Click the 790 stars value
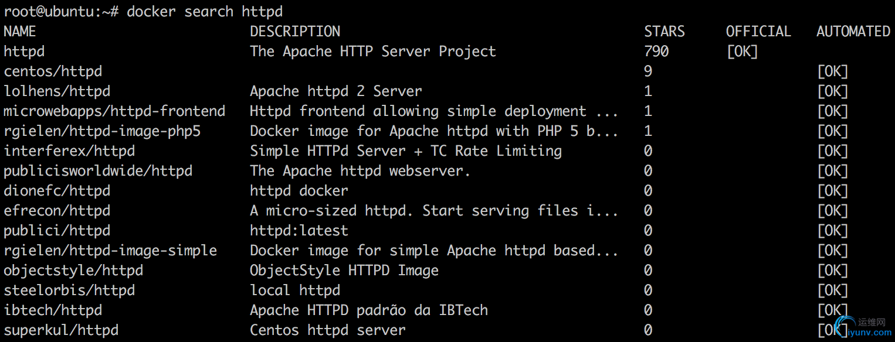The height and width of the screenshot is (342, 895). pyautogui.click(x=656, y=52)
